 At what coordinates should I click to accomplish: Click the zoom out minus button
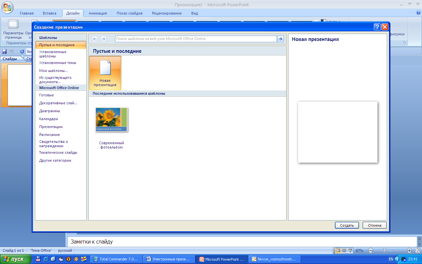(371, 250)
